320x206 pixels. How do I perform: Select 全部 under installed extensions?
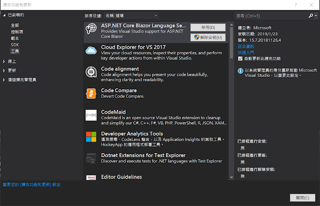(x=15, y=25)
